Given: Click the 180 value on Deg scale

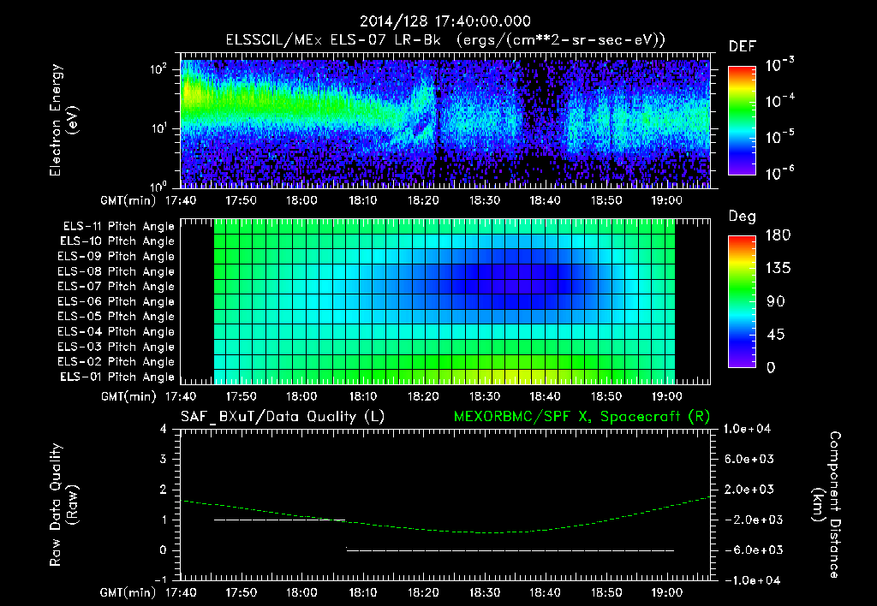Looking at the screenshot, I should (x=778, y=235).
